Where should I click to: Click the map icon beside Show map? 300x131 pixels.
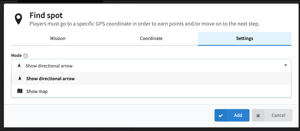coord(20,91)
